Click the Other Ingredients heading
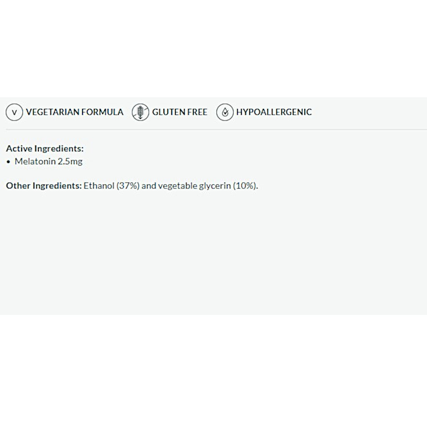 point(44,186)
